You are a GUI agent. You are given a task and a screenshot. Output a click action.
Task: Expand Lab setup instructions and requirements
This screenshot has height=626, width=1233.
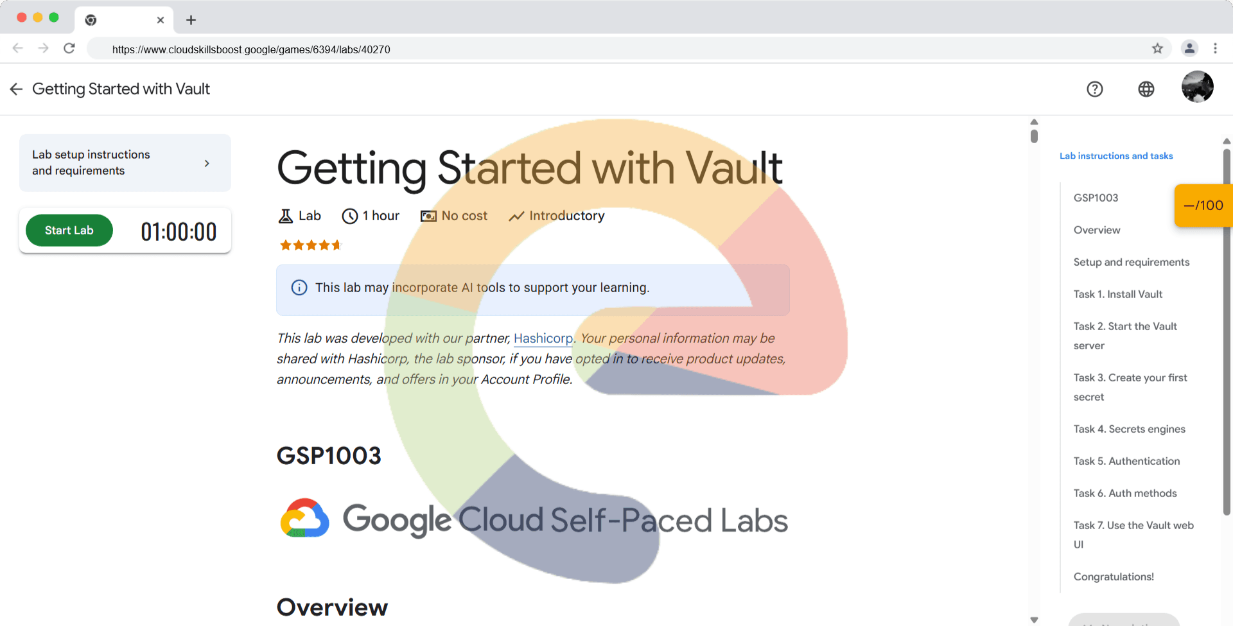tap(125, 163)
